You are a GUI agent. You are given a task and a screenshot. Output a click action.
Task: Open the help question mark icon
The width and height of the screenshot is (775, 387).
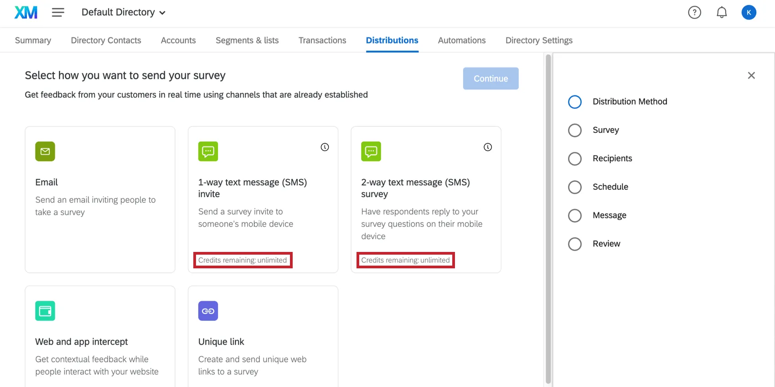[694, 12]
